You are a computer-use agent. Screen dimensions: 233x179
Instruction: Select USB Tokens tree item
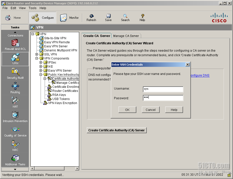point(61,99)
